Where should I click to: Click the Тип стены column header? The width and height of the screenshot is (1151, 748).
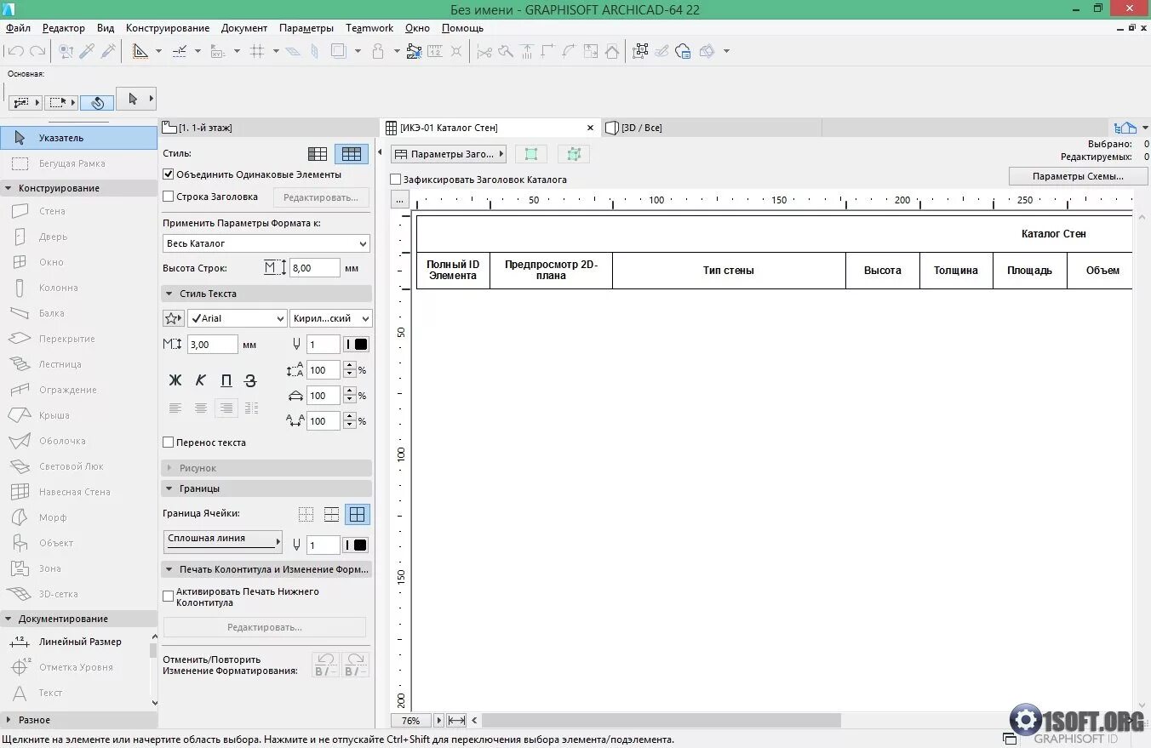click(x=729, y=271)
